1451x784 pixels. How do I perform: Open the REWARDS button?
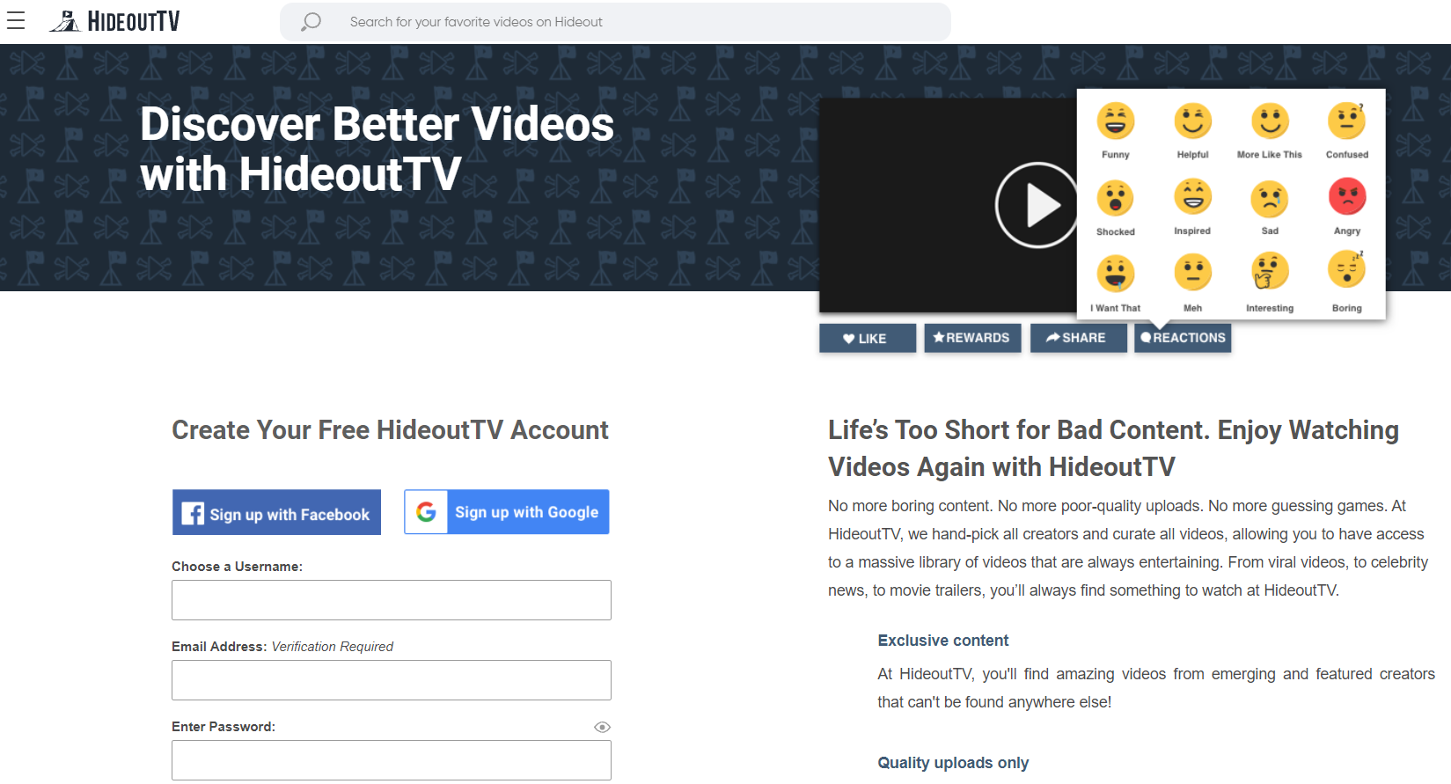[x=971, y=338]
